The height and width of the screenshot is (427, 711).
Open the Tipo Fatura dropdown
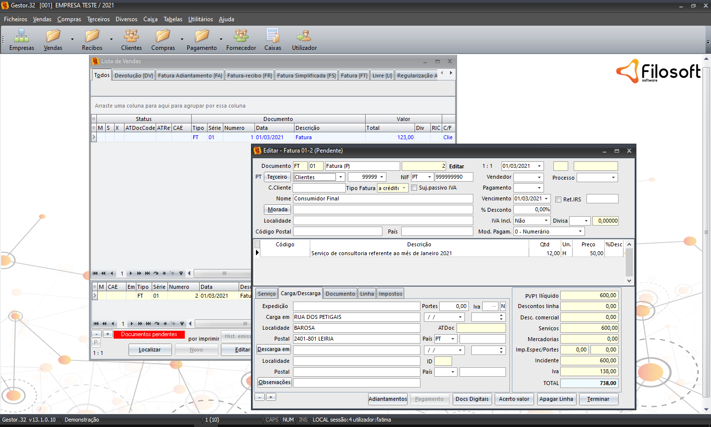[404, 188]
